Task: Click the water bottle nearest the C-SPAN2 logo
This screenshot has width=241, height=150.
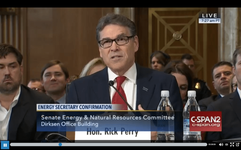Action: [192, 116]
